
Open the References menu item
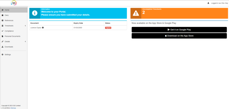point(14,20)
